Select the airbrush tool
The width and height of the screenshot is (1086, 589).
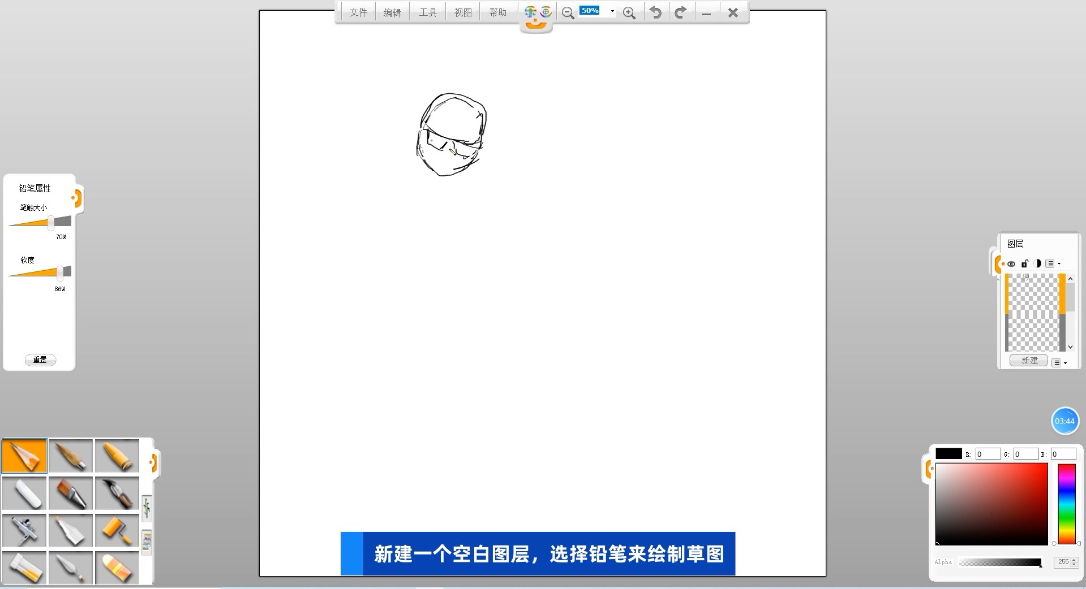(24, 530)
